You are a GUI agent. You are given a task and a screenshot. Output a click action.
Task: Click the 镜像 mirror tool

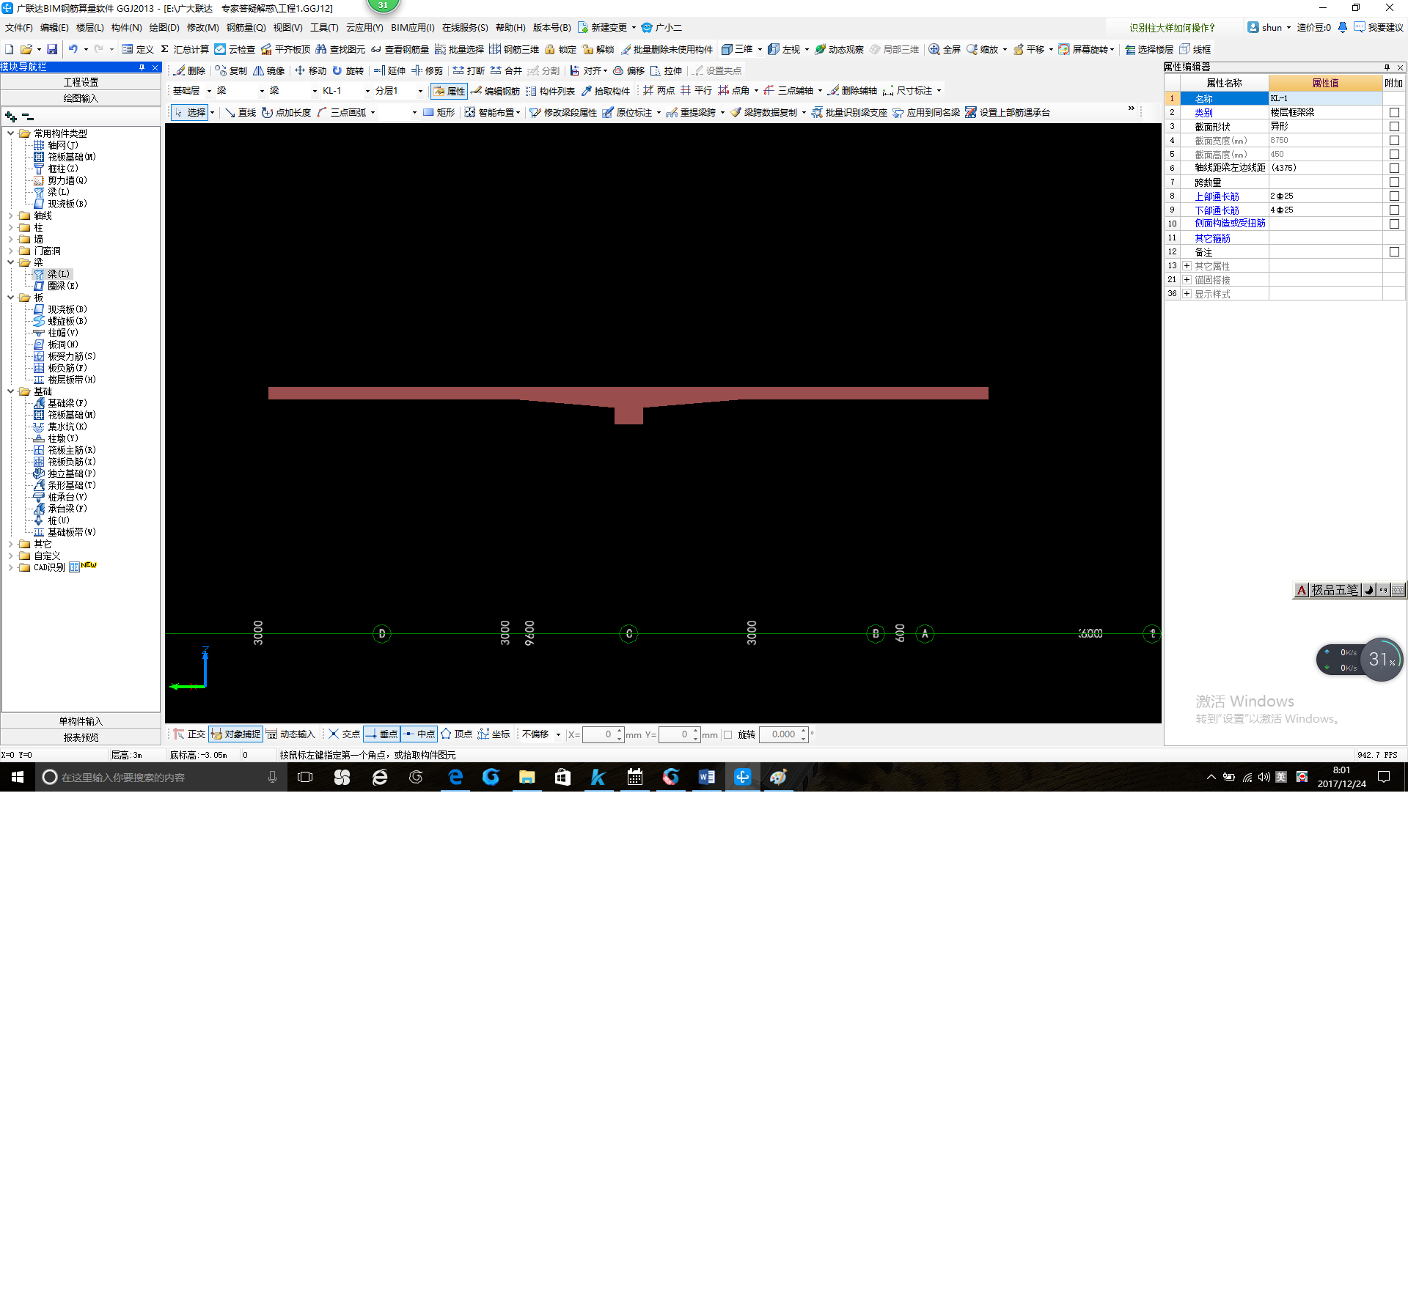(x=268, y=70)
